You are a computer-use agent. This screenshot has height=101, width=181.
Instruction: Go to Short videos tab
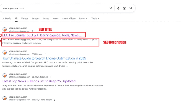pyautogui.click(x=69, y=19)
